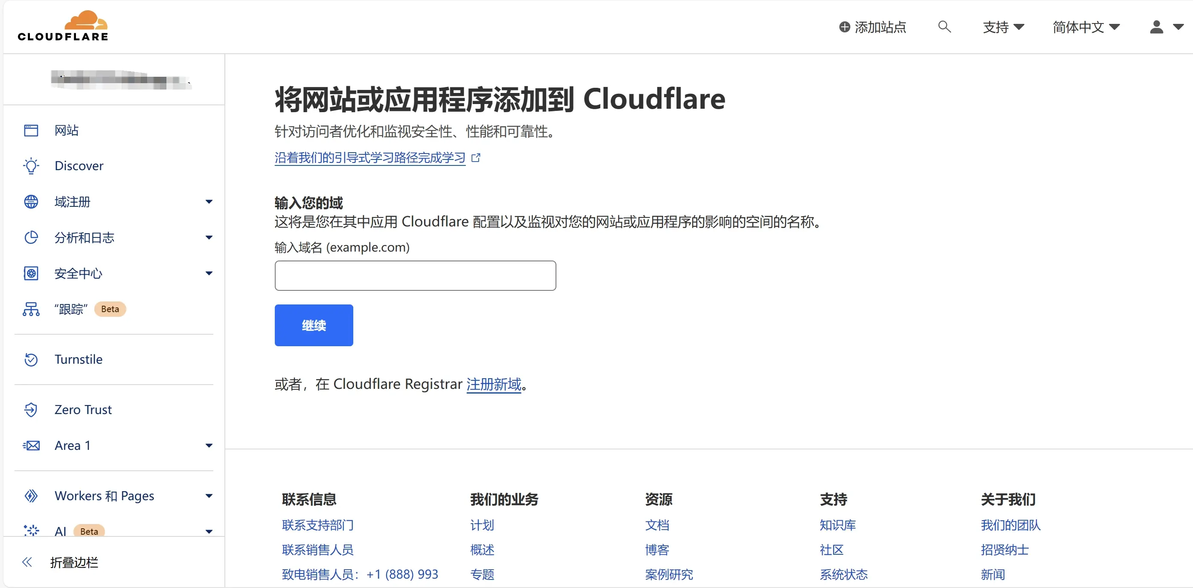The height and width of the screenshot is (588, 1193).
Task: Expand the 域注册 sidebar section arrow
Action: point(209,202)
